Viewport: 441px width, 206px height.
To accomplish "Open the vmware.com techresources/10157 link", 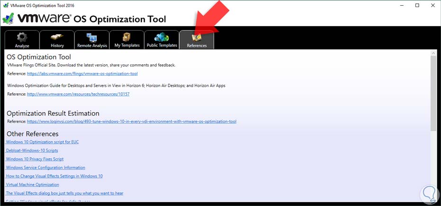I will [x=78, y=94].
